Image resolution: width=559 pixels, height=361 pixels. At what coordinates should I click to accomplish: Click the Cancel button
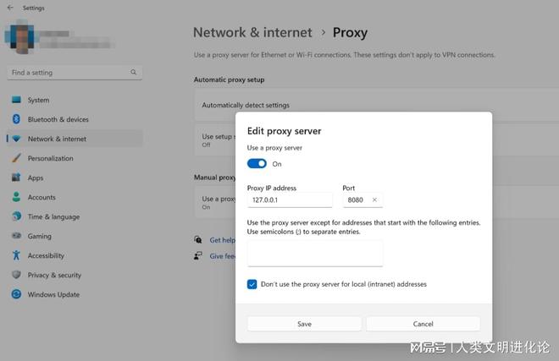click(423, 324)
